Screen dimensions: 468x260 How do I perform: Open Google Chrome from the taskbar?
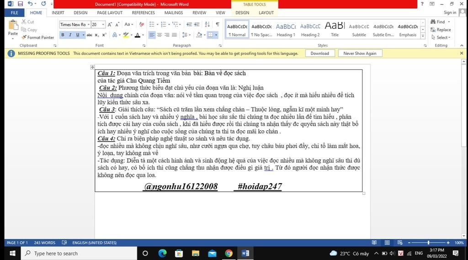[x=229, y=253]
